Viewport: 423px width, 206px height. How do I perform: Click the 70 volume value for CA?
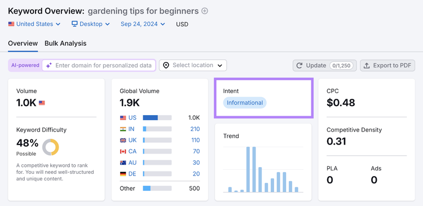pos(196,151)
